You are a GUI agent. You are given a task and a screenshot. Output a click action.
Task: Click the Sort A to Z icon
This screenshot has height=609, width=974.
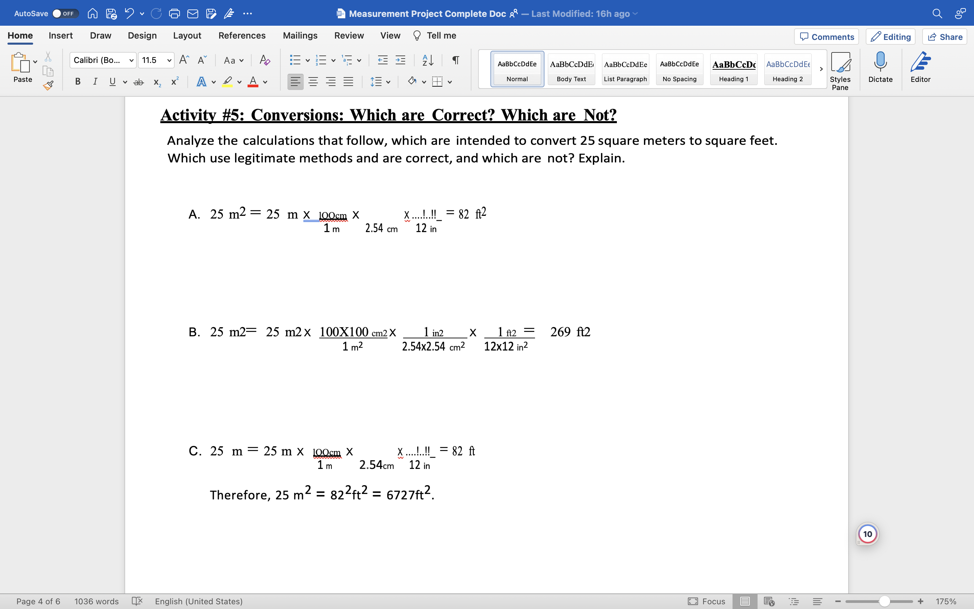[x=428, y=60]
